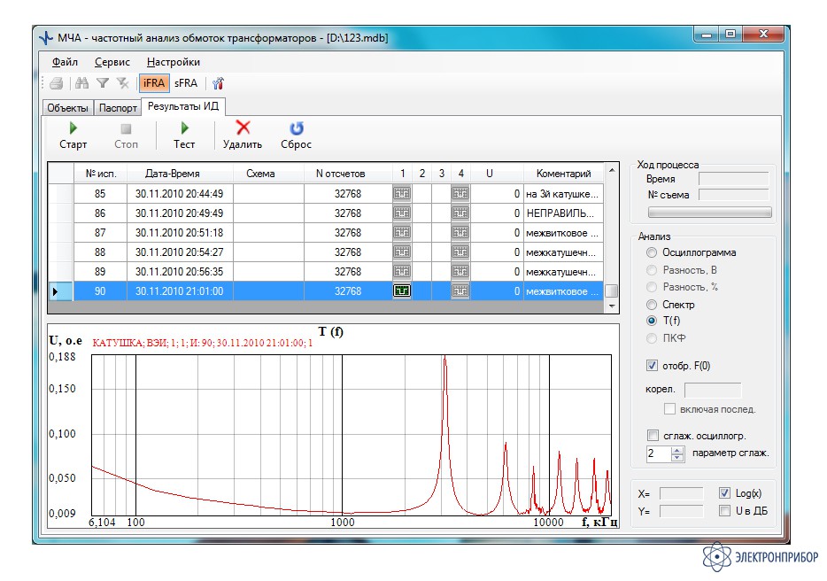This screenshot has height=581, width=827.
Task: Increase the параметр сглаж. value
Action: tap(677, 450)
